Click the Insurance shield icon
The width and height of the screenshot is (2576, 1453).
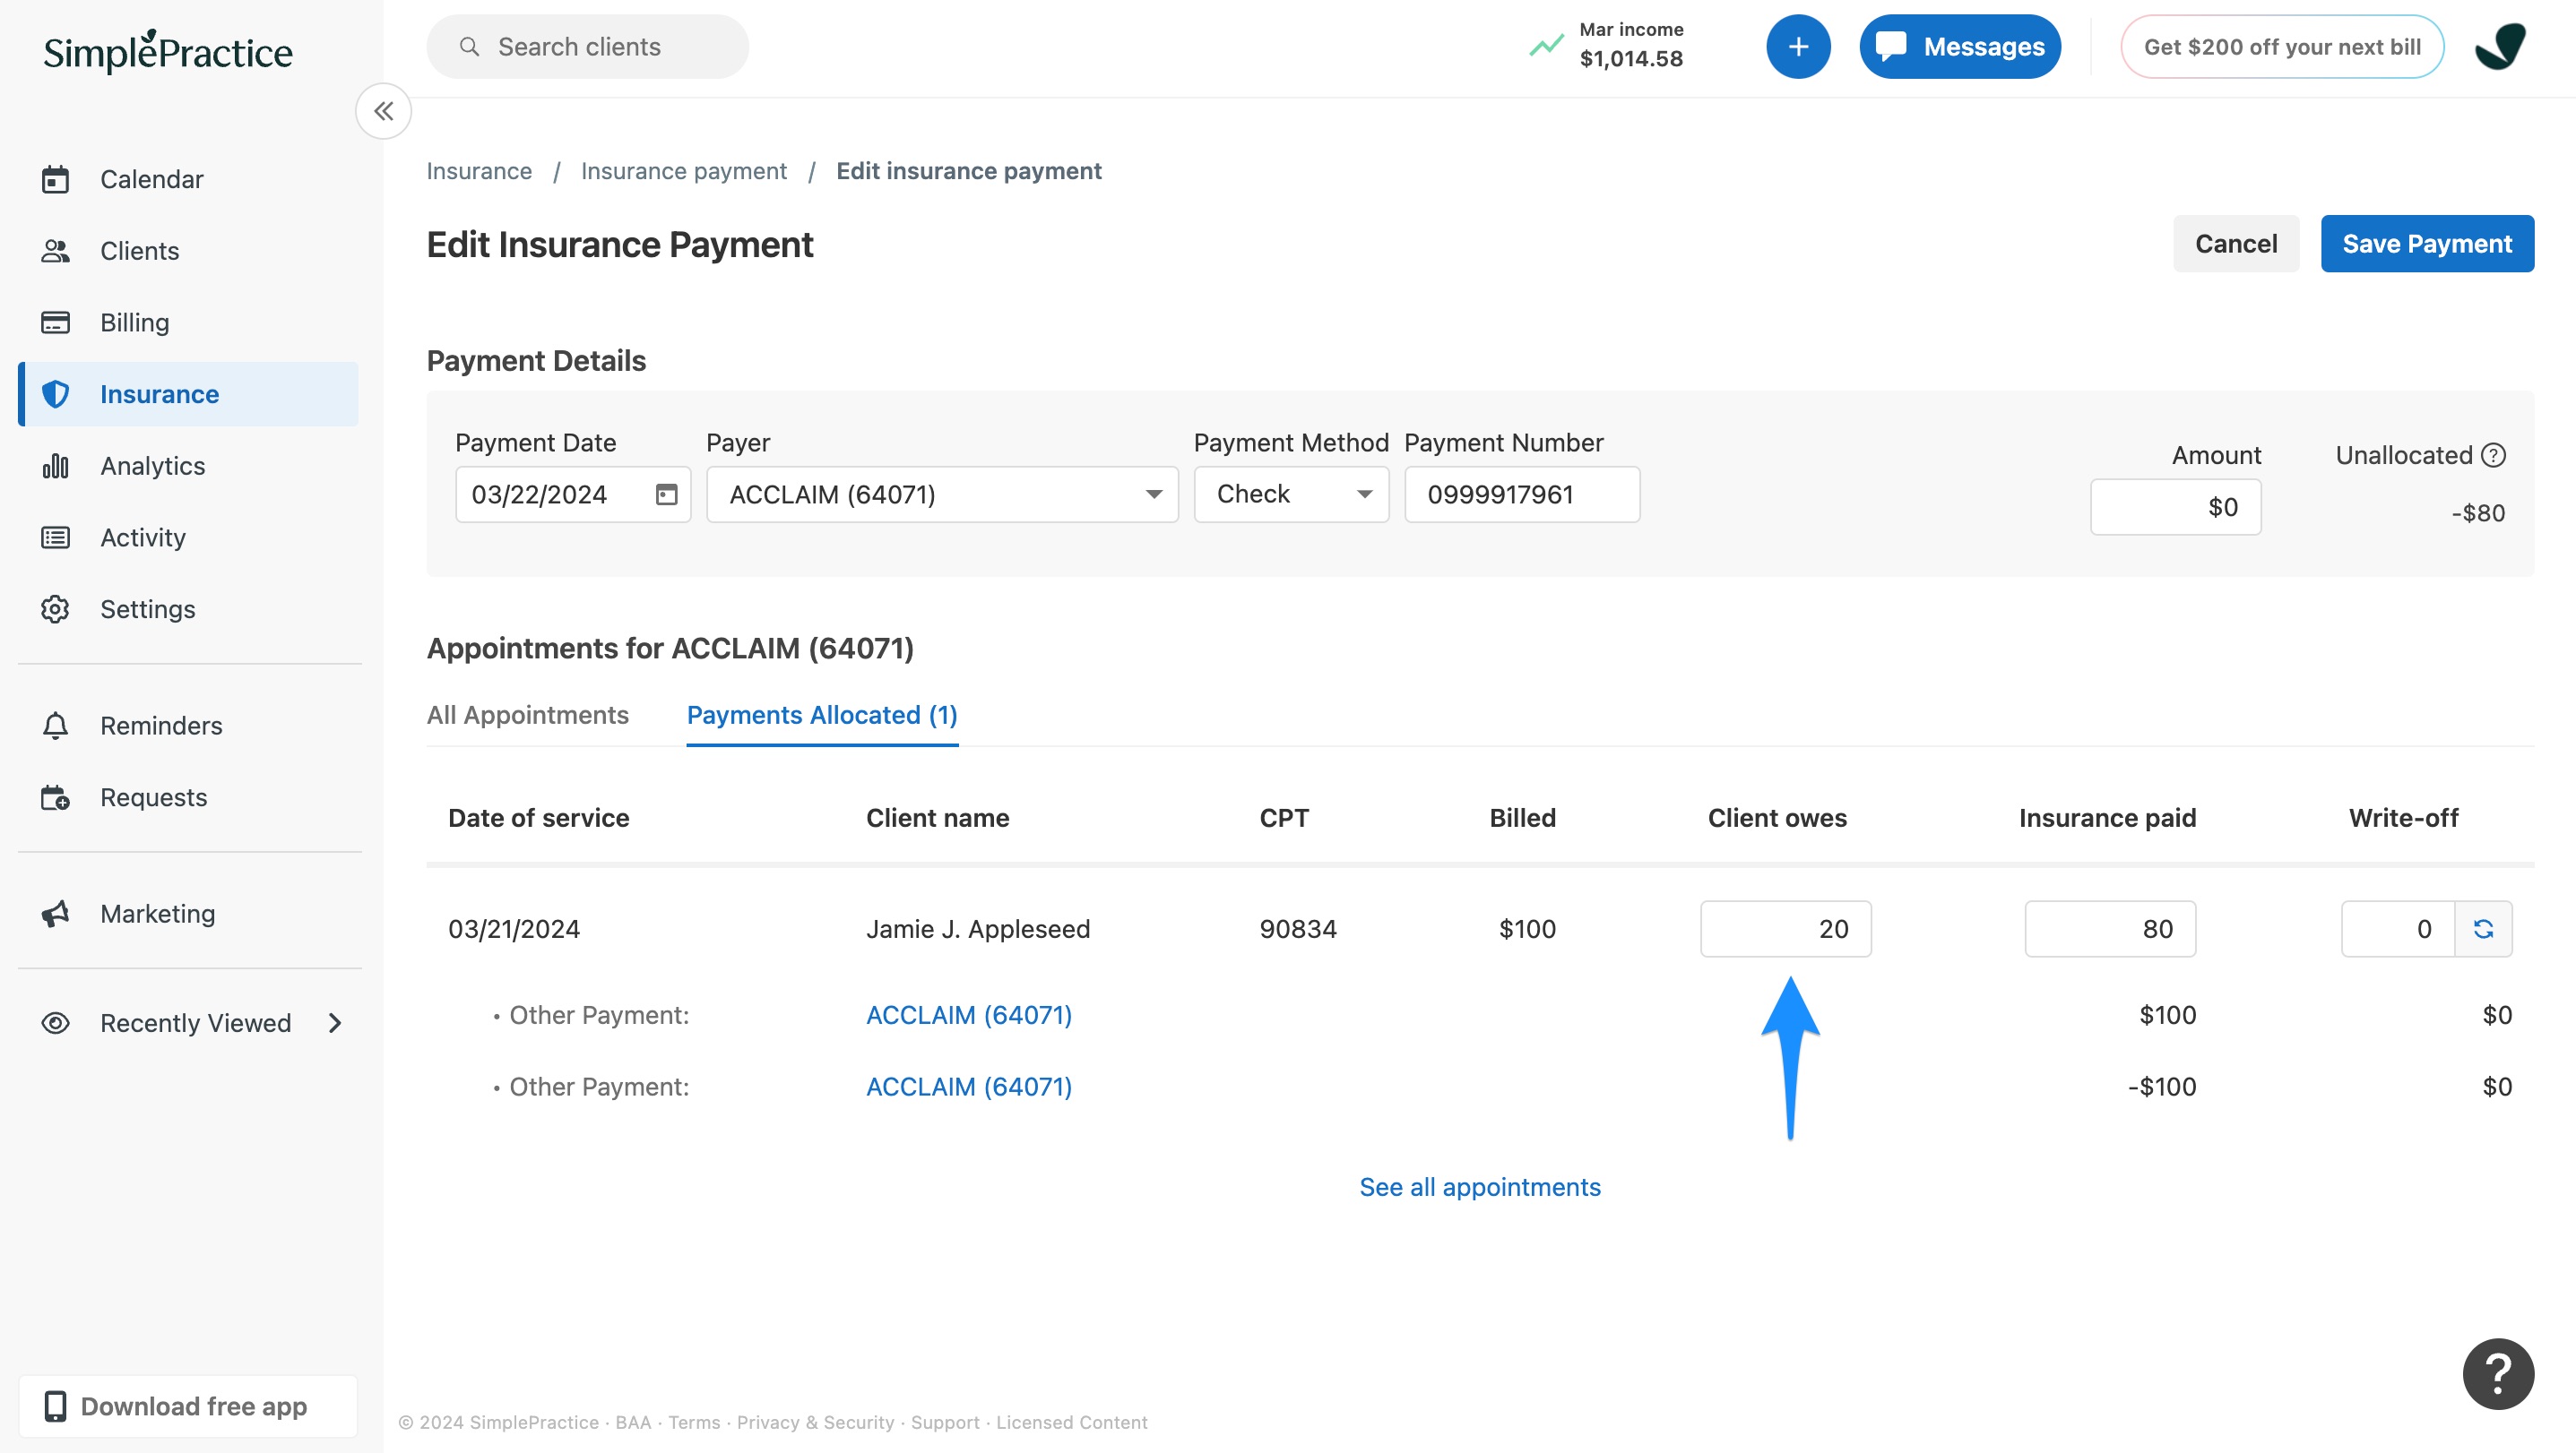pos(55,394)
